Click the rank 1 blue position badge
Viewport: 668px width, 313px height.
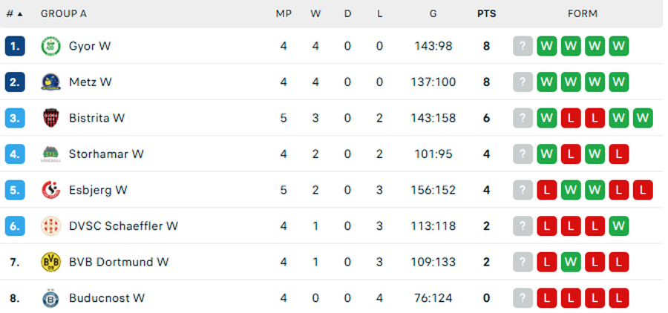pos(15,46)
